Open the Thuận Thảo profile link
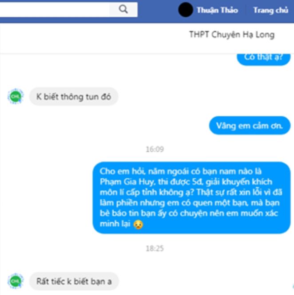 [217, 10]
